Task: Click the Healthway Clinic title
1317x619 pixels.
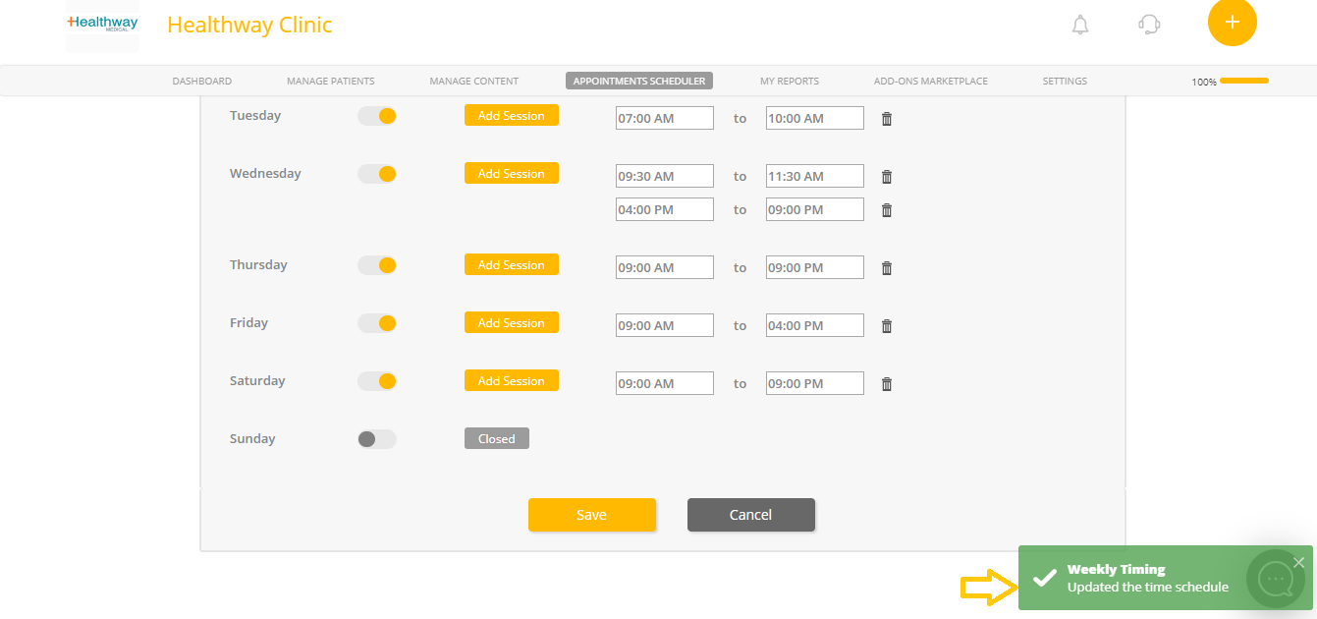Action: (x=250, y=25)
